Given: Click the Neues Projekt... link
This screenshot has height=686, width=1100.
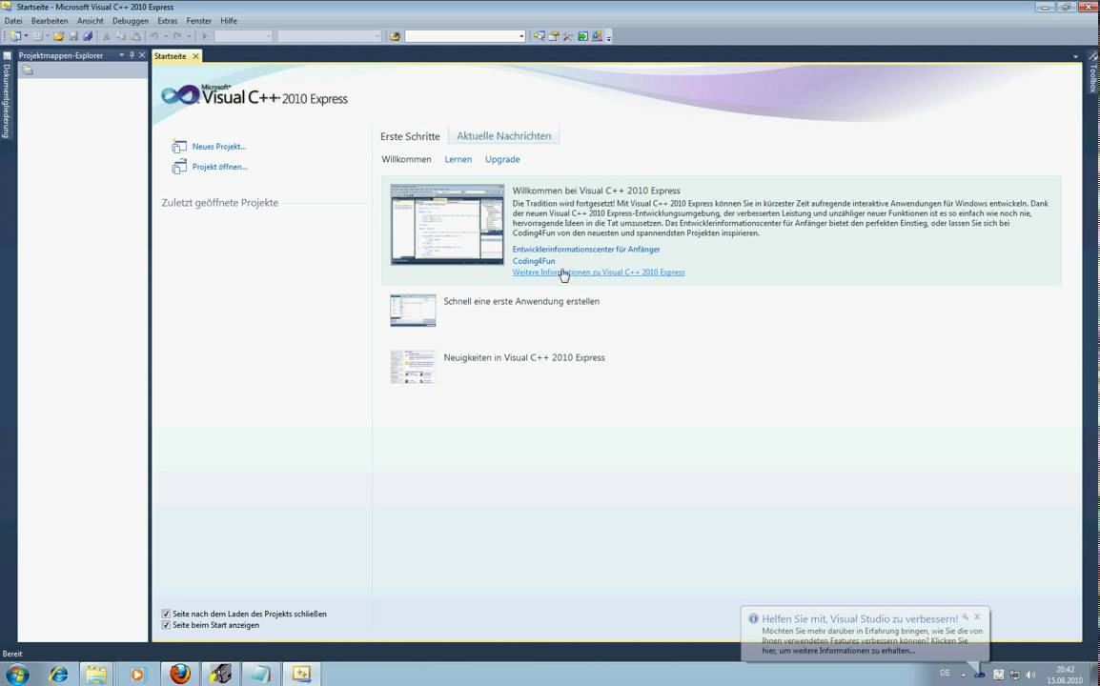Looking at the screenshot, I should click(x=219, y=147).
